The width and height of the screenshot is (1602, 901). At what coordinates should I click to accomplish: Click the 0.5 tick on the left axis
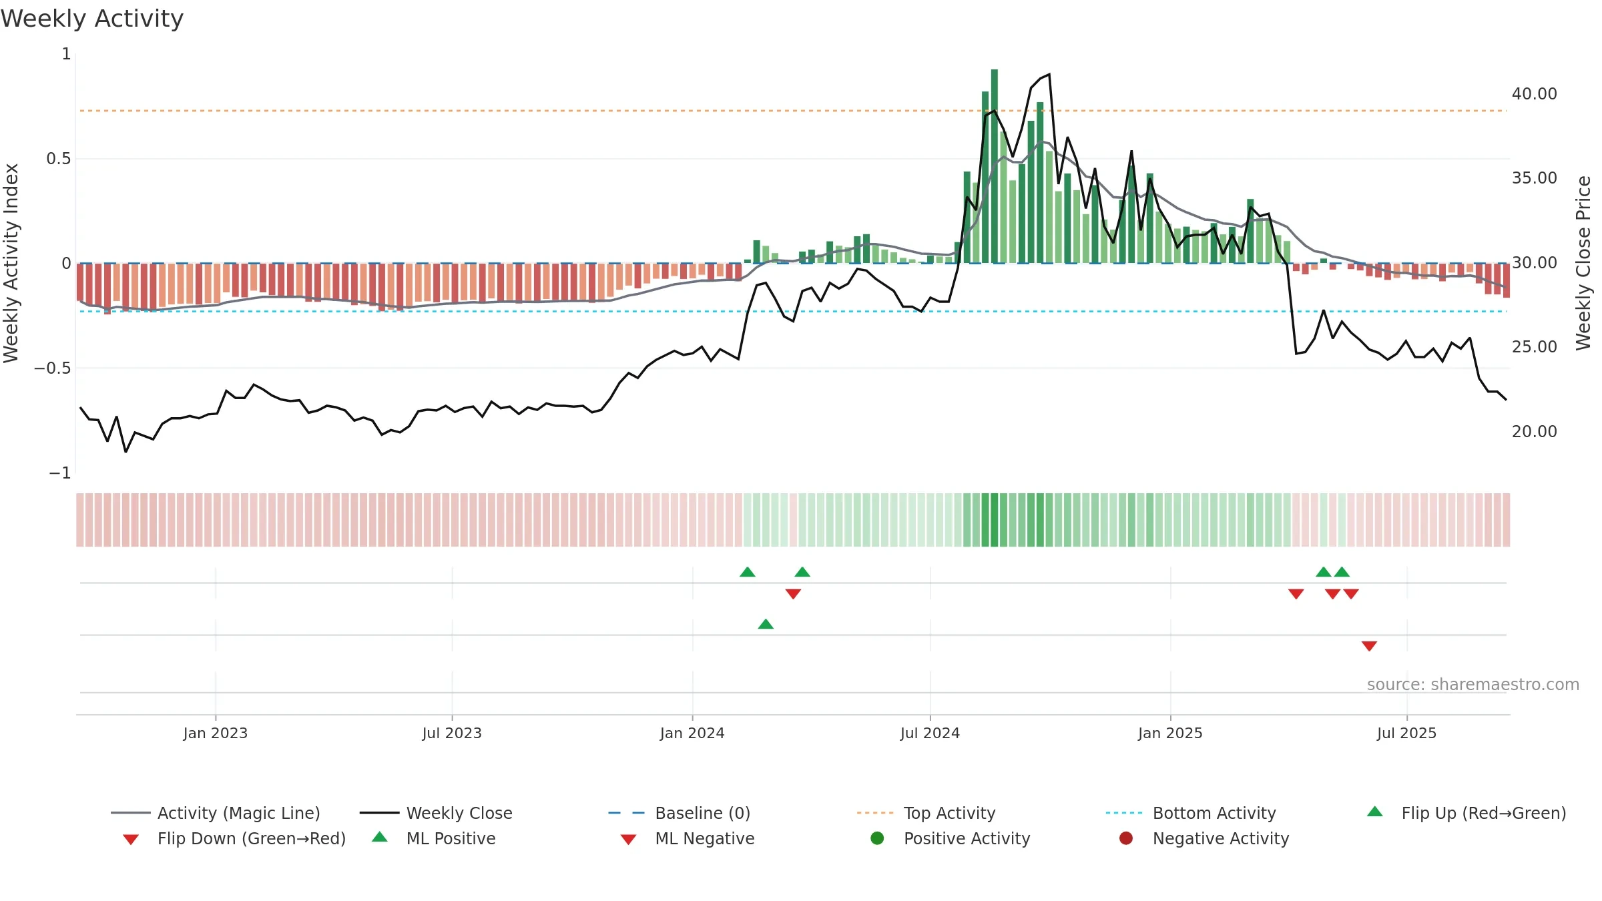[x=58, y=159]
